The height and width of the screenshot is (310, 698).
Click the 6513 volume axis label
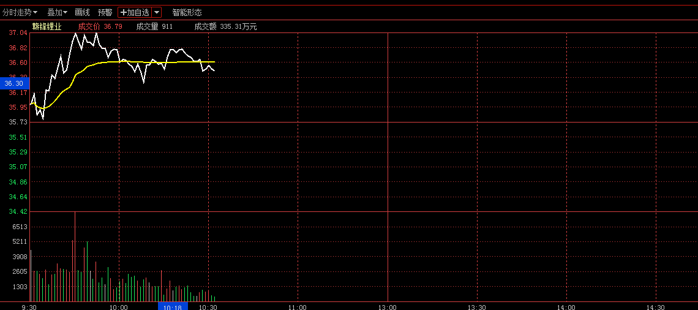coord(20,227)
